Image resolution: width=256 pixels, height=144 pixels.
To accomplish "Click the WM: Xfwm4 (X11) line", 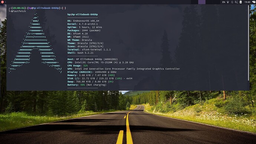I will point(78,37).
